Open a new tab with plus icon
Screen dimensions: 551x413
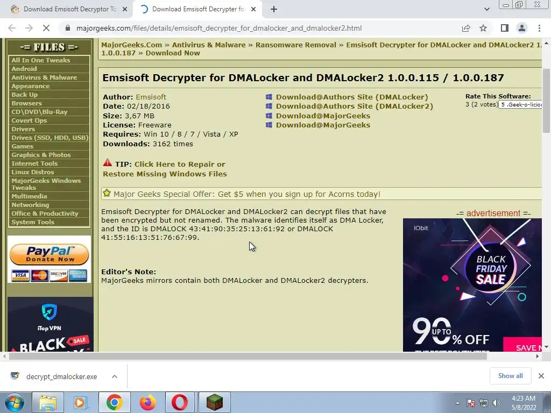(274, 10)
